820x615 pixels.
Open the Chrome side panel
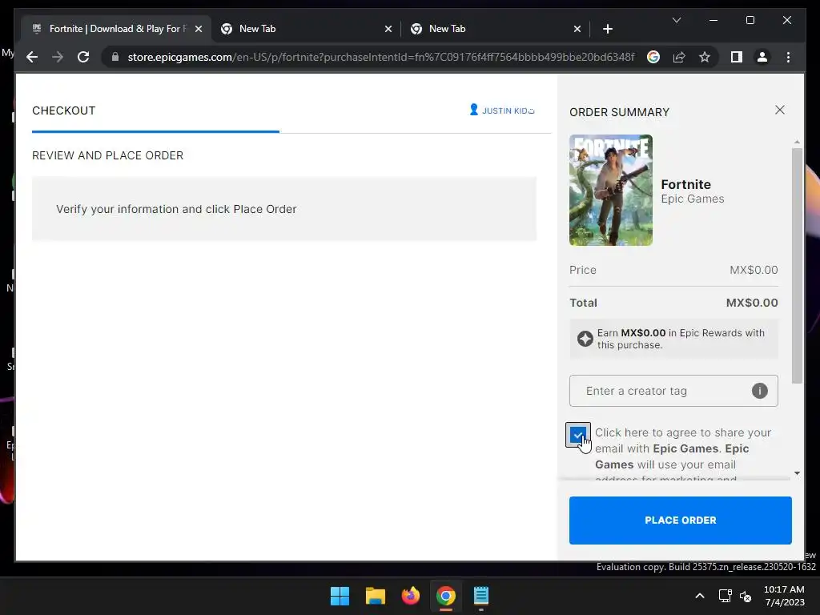(737, 57)
